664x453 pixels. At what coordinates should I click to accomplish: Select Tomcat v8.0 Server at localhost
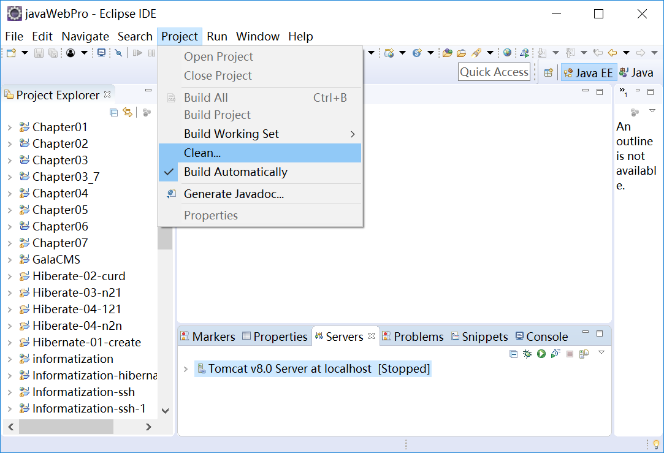coord(313,369)
